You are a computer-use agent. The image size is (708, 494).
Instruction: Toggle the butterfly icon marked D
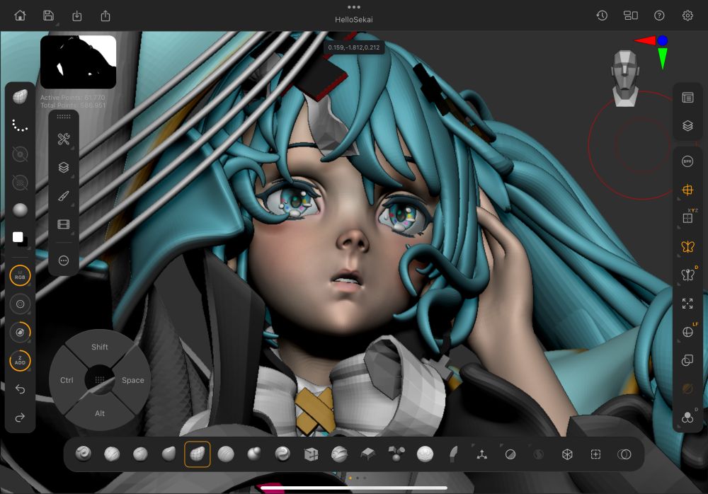[x=688, y=274]
